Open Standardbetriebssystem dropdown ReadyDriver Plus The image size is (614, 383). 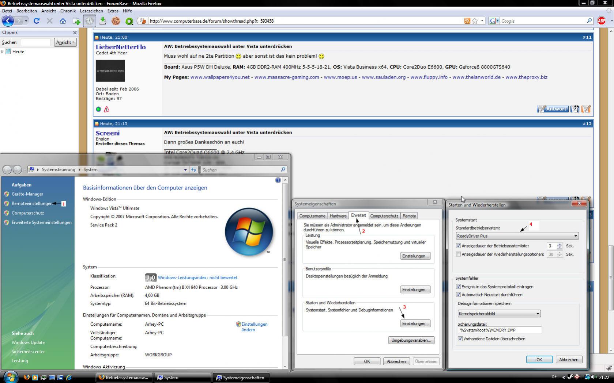pos(517,236)
